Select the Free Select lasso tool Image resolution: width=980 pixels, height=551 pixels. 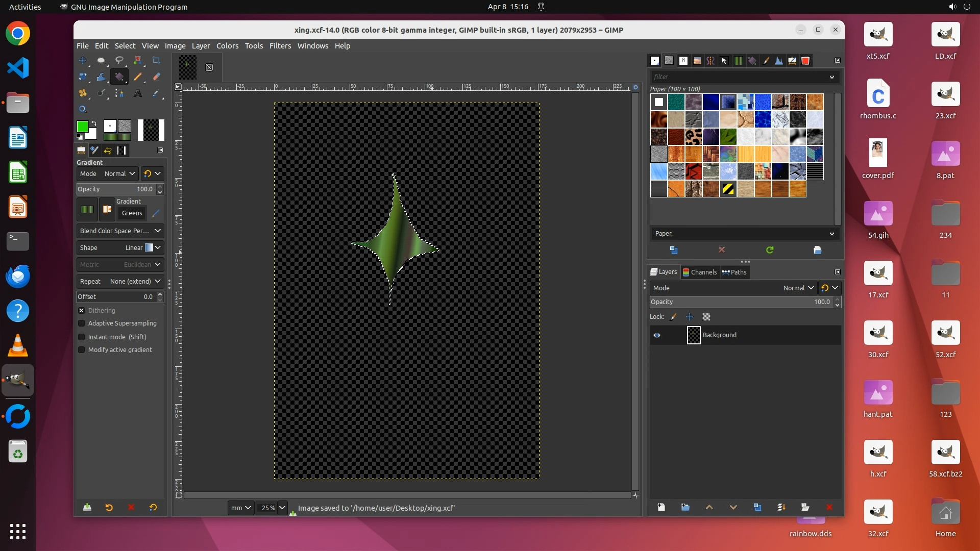[x=119, y=60]
